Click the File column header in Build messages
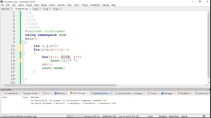The height and width of the screenshot is (118, 211). click(x=4, y=97)
